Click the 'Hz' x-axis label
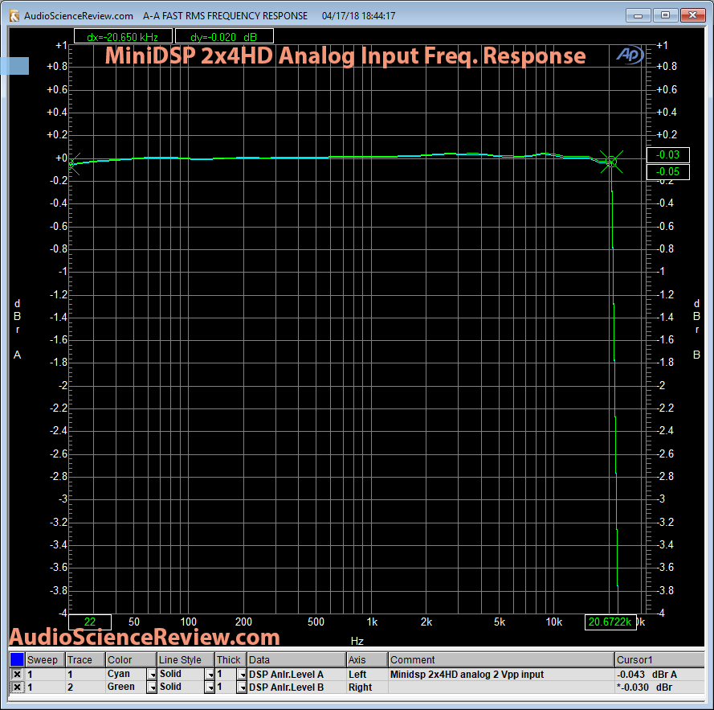714x710 pixels. 357,641
